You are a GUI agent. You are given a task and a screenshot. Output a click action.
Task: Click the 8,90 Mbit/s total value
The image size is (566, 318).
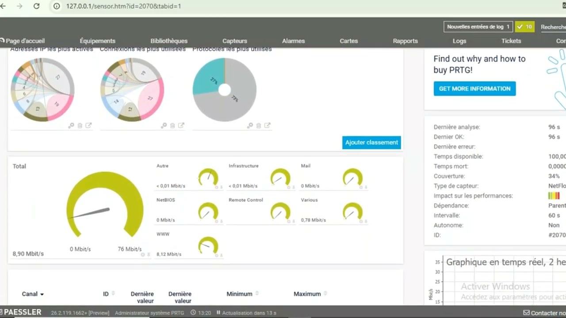coord(28,254)
